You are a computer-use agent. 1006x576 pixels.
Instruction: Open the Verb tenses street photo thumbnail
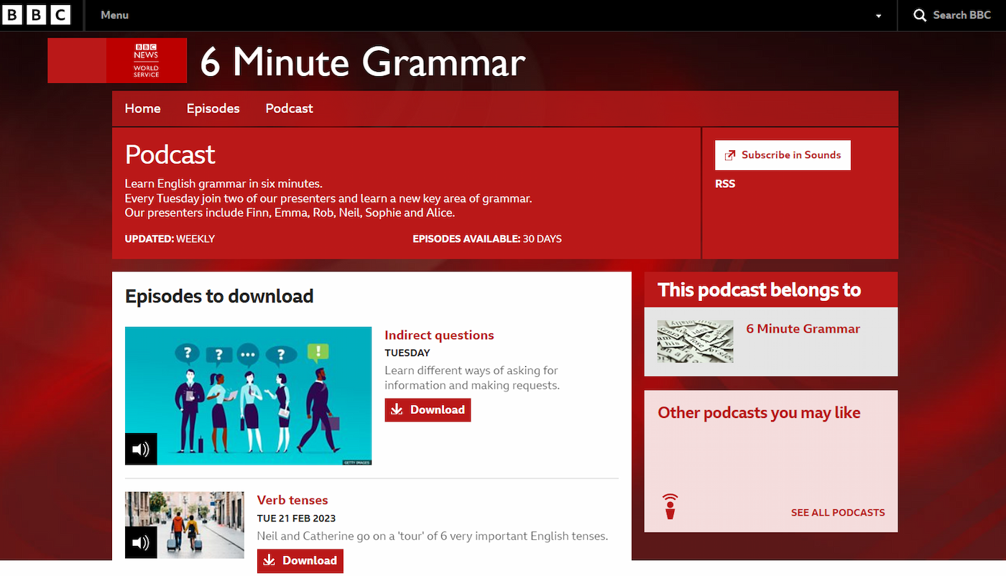(185, 525)
